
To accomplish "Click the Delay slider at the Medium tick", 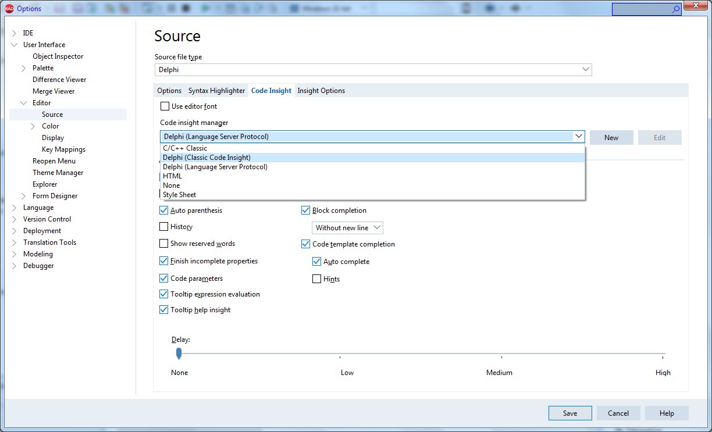I will pyautogui.click(x=502, y=354).
